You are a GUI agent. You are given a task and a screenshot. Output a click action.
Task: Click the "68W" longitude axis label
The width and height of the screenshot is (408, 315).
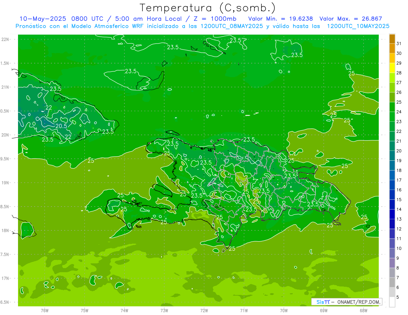tap(363, 310)
